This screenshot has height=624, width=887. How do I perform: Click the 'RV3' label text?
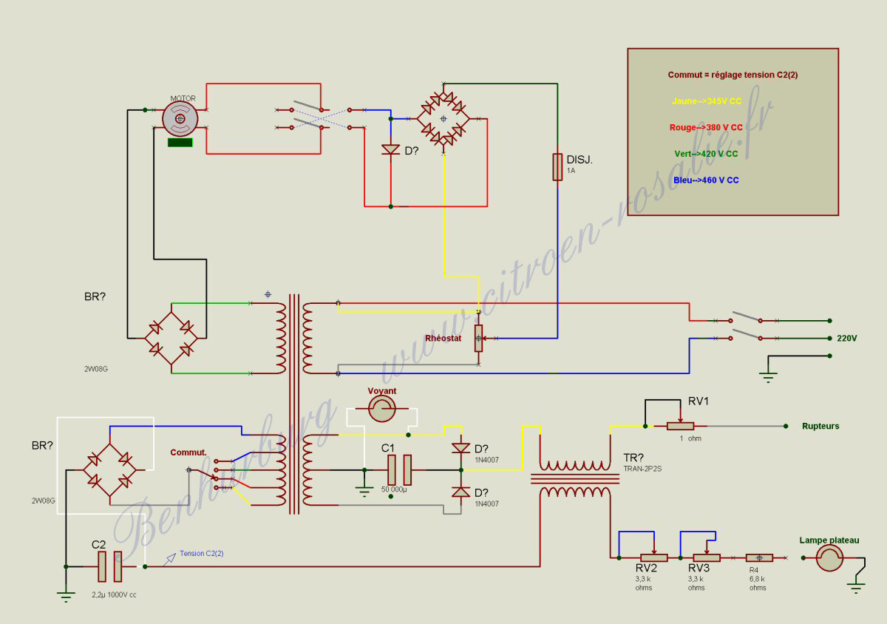click(x=699, y=568)
